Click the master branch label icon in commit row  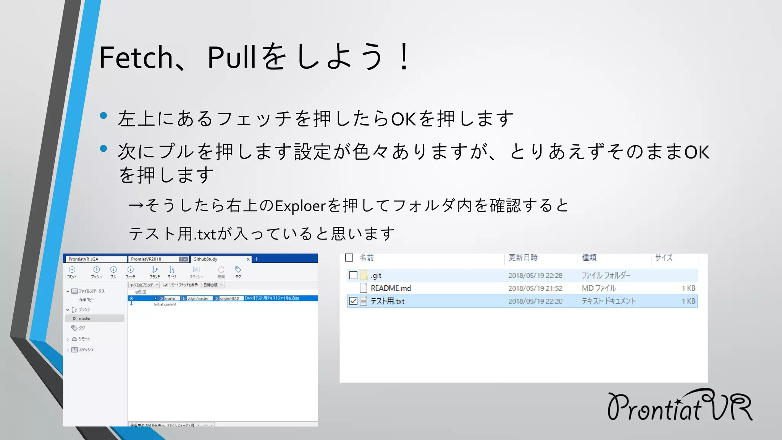162,298
